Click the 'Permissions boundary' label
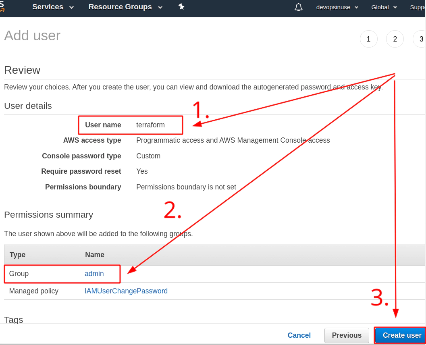Image resolution: width=426 pixels, height=345 pixels. (83, 187)
